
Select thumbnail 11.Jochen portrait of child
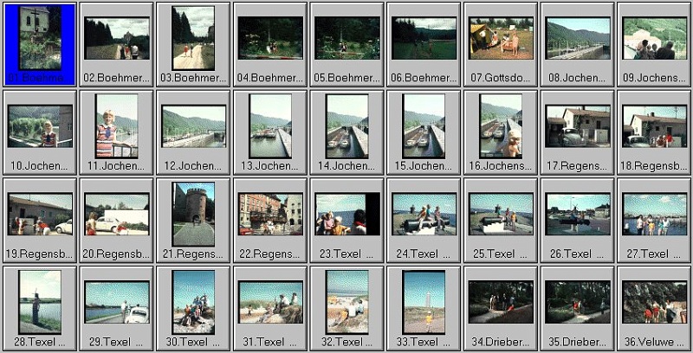coord(116,126)
